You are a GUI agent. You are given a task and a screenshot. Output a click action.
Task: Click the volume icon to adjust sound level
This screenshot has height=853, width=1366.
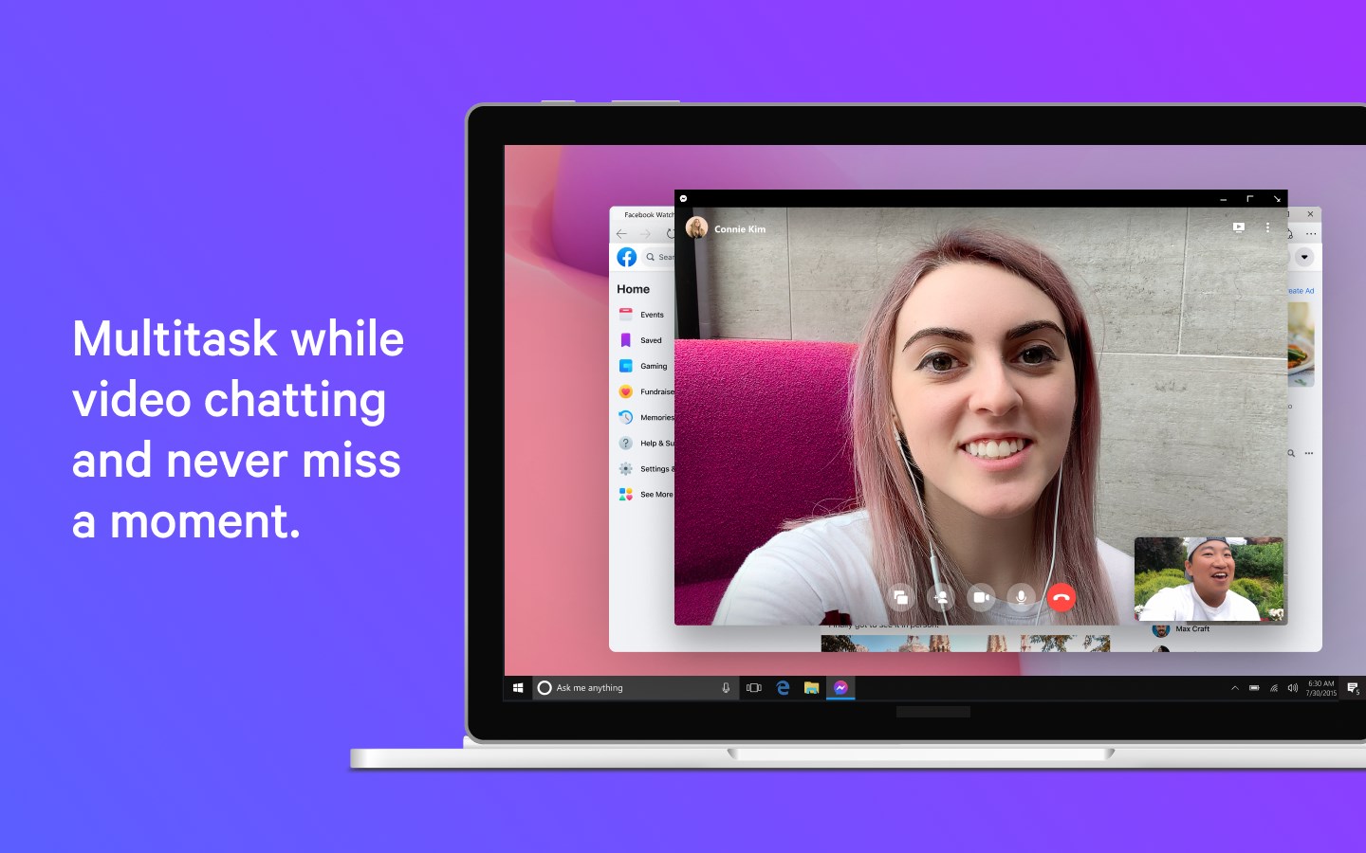(1293, 687)
